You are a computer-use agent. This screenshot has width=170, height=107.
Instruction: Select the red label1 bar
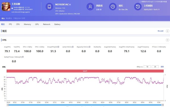pos(85,71)
